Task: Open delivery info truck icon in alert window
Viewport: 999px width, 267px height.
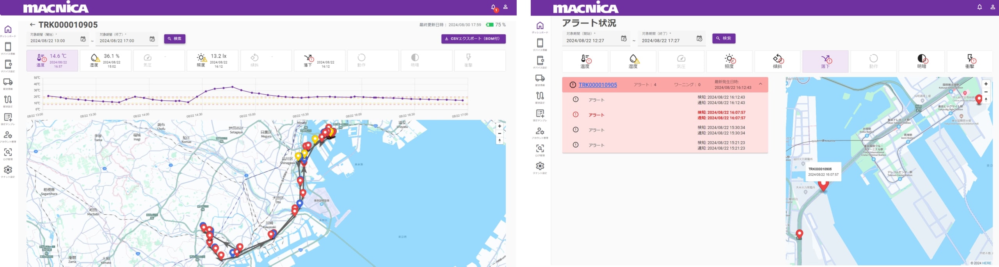Action: (540, 78)
